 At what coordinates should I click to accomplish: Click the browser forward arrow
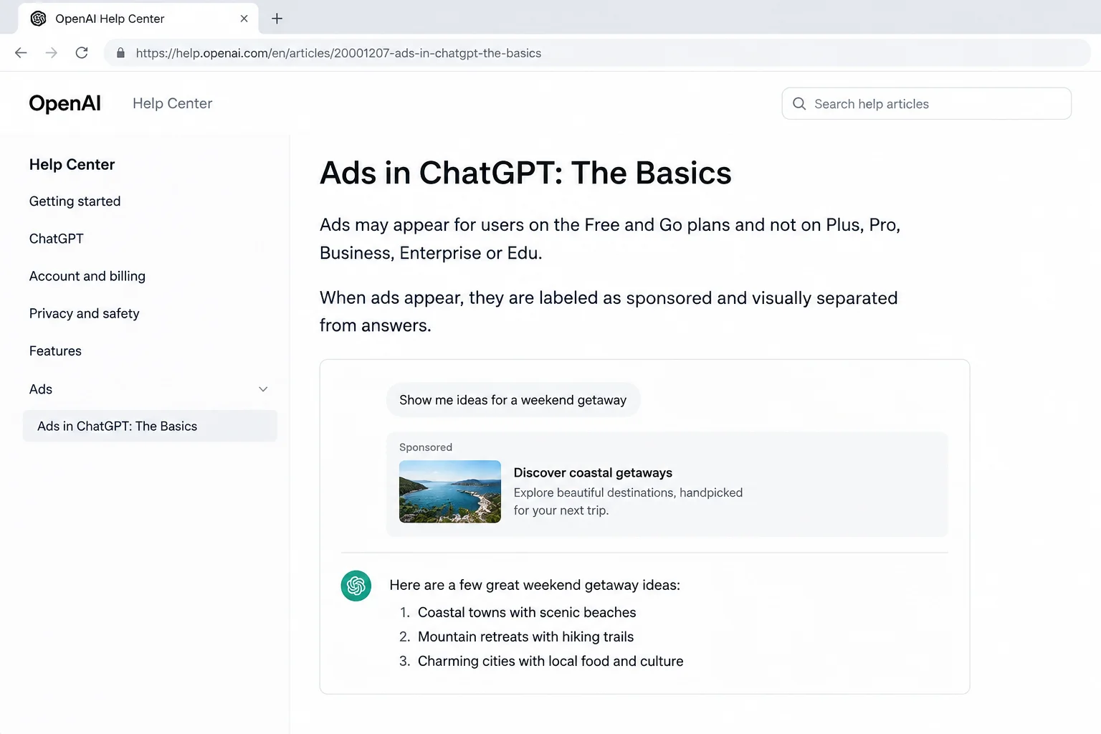(x=52, y=52)
